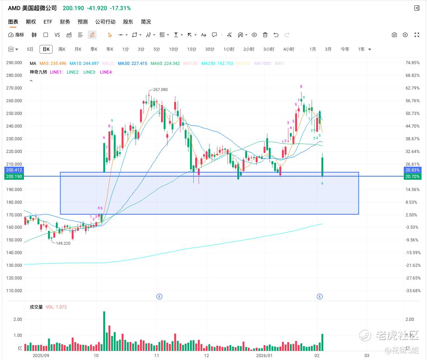Toggle drawings visibility with eye icon

coord(254,35)
